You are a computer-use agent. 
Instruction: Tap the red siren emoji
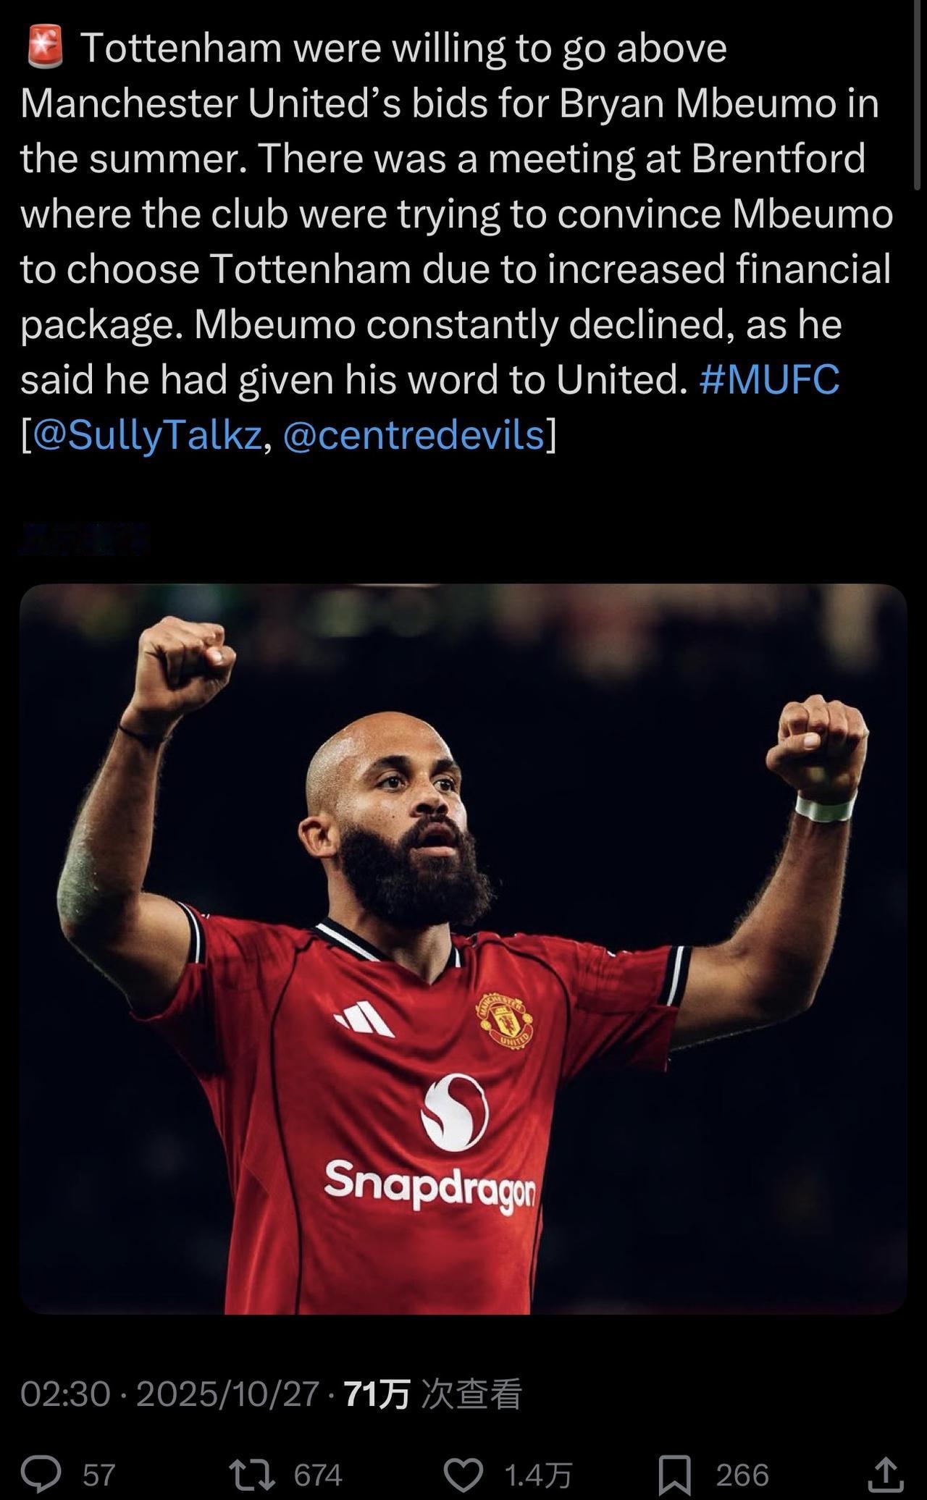(45, 48)
